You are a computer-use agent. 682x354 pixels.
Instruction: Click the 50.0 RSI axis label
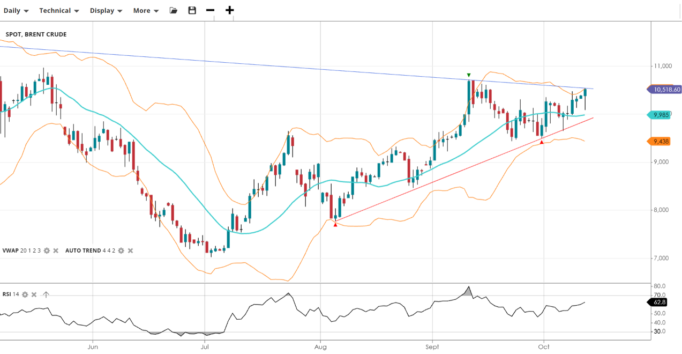(659, 313)
